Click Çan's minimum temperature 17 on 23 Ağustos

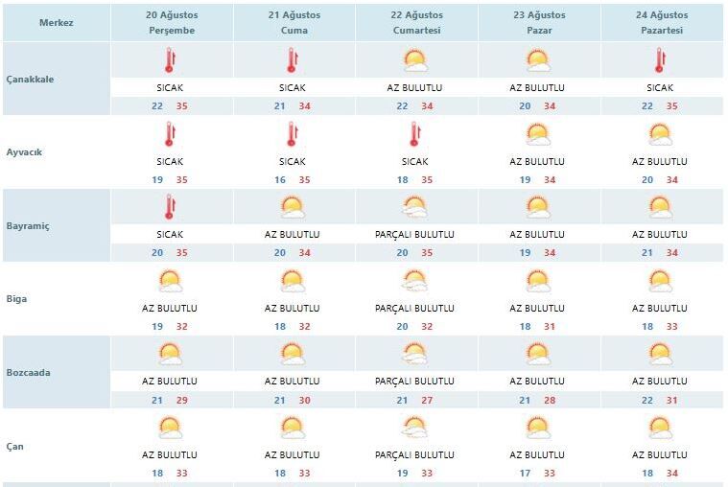coord(525,473)
